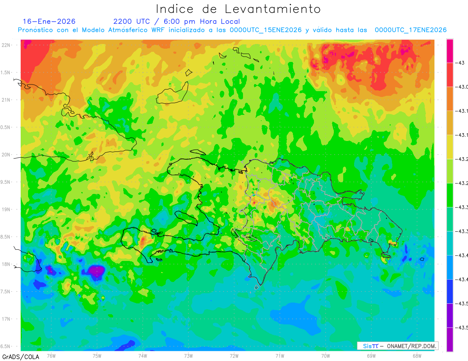Click the "GrADS/COLA" label
Image resolution: width=468 pixels, height=361 pixels.
click(21, 357)
